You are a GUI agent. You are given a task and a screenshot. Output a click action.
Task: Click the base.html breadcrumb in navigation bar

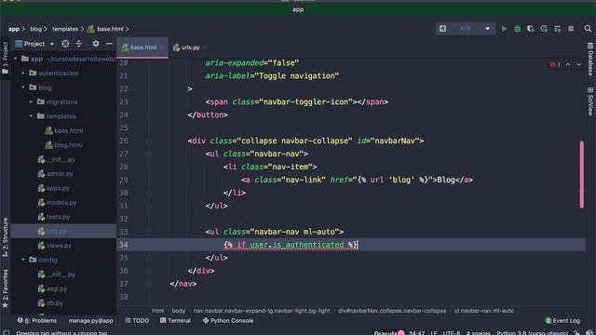(x=105, y=29)
